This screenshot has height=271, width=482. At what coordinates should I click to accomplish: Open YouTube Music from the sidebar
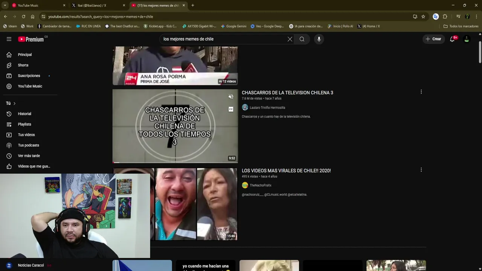(x=29, y=86)
